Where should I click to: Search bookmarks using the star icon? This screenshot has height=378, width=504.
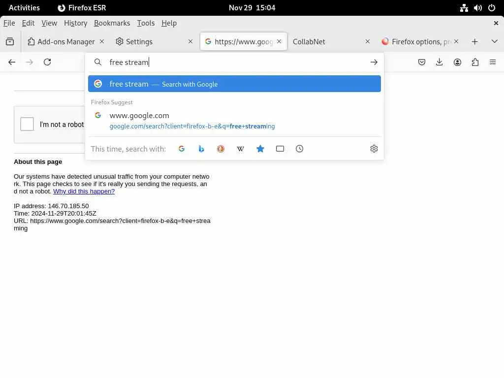click(x=260, y=149)
